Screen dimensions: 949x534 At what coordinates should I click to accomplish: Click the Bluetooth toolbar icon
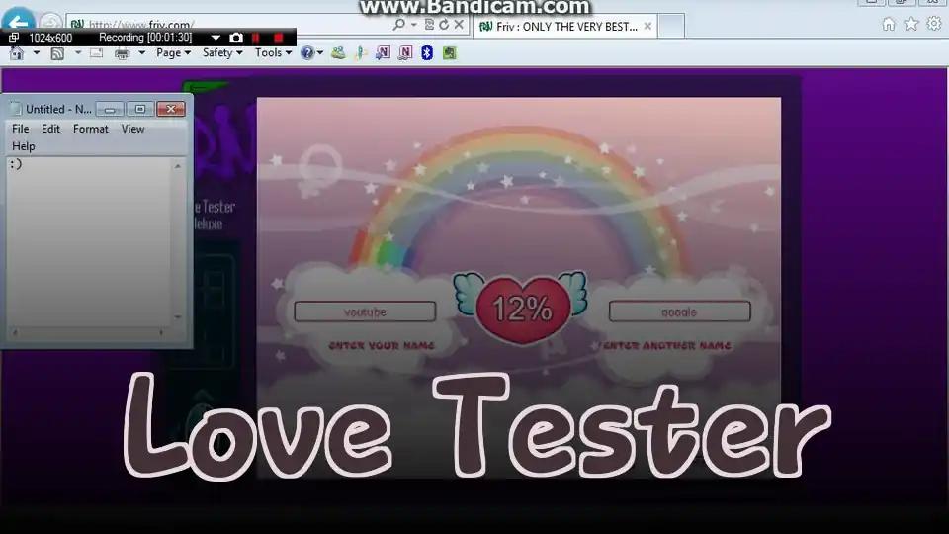[427, 53]
